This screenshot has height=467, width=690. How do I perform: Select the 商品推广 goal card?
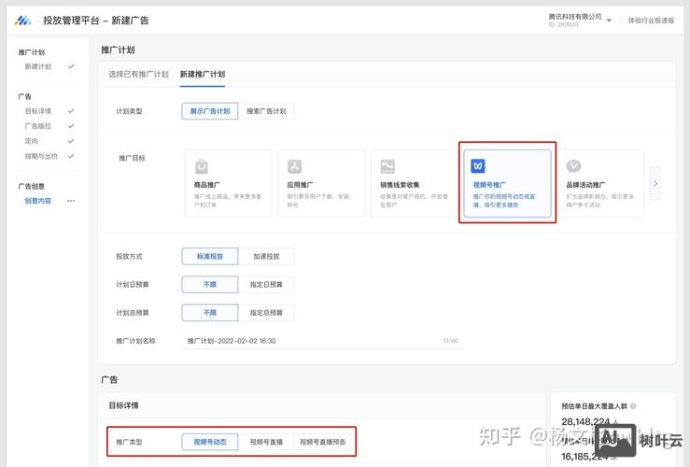tap(229, 184)
